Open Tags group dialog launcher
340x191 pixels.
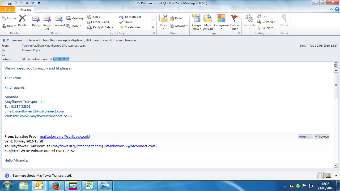tap(239, 33)
